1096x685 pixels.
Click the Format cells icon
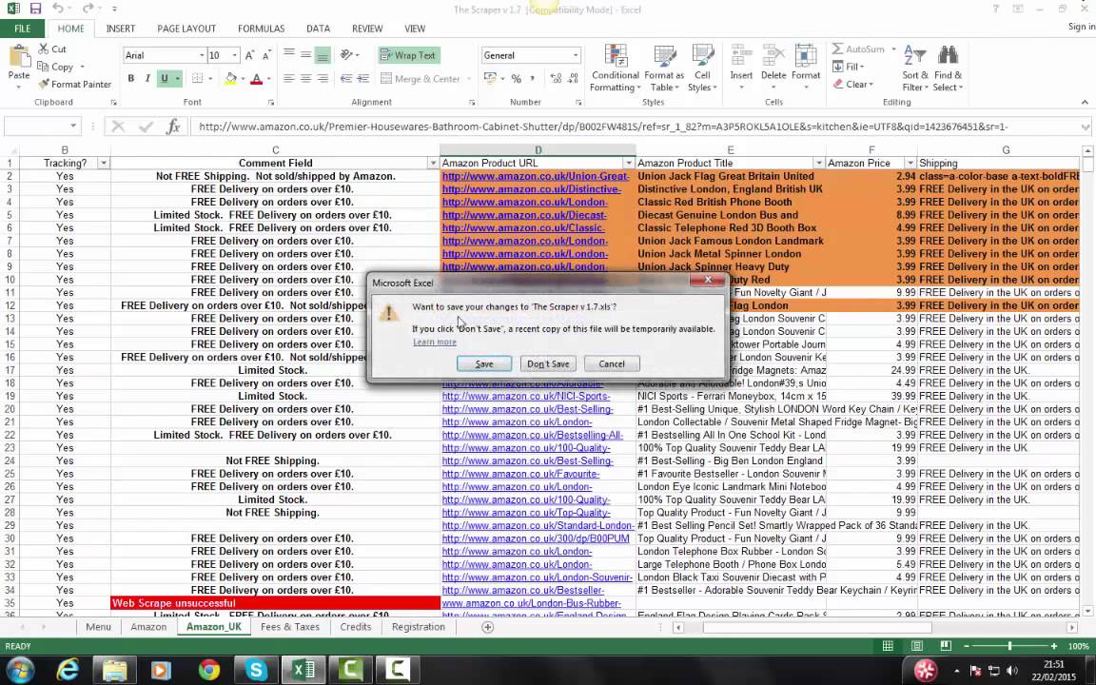(x=805, y=56)
